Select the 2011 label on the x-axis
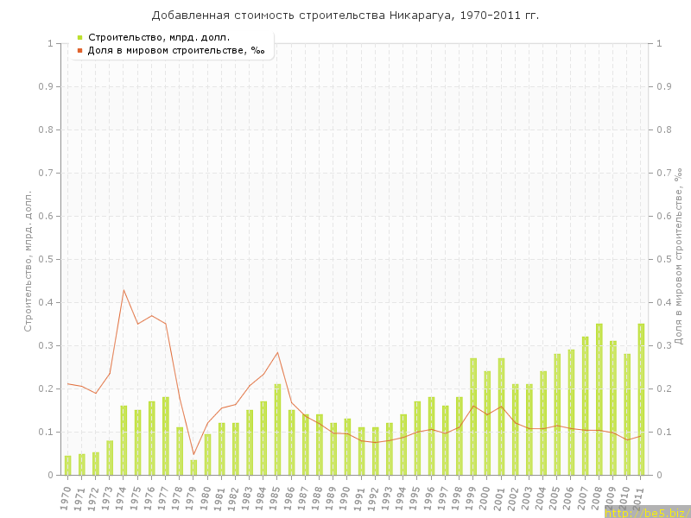The image size is (691, 518). point(640,497)
